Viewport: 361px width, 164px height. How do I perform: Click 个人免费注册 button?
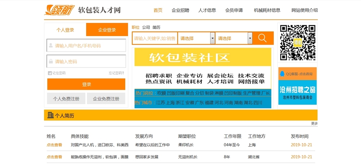click(x=66, y=99)
